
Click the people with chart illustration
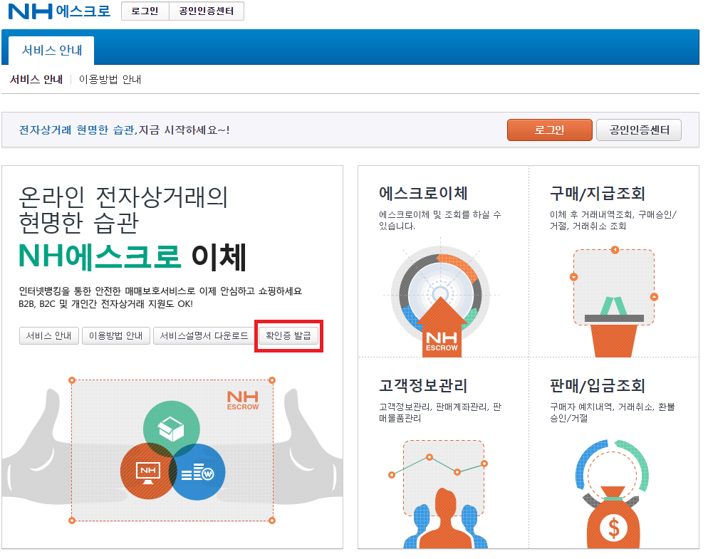tap(440, 494)
